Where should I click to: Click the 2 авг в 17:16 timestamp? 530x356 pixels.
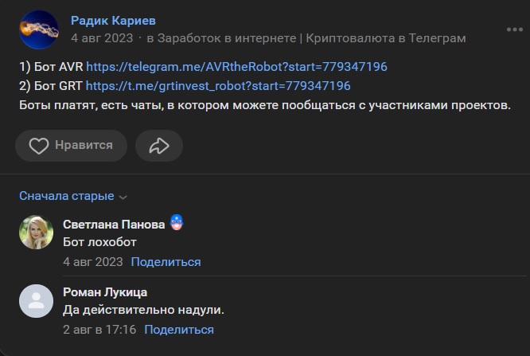[x=99, y=330]
